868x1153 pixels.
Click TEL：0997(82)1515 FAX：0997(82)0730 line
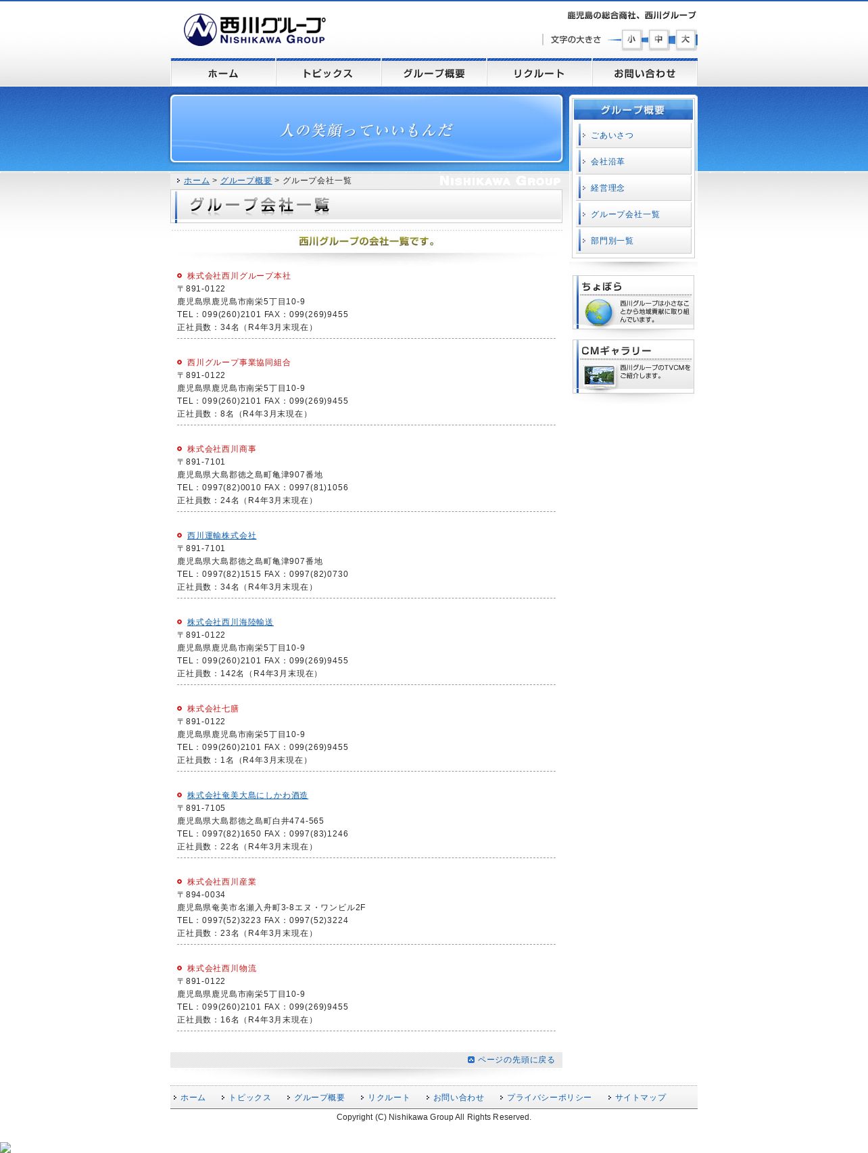click(263, 574)
